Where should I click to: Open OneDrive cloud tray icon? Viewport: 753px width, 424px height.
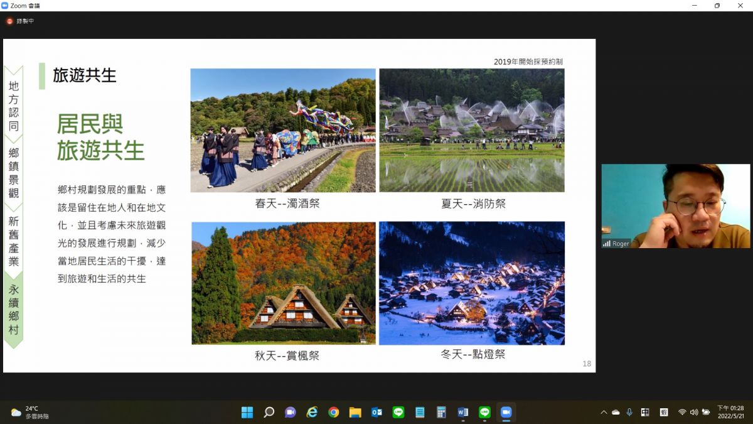pos(616,412)
